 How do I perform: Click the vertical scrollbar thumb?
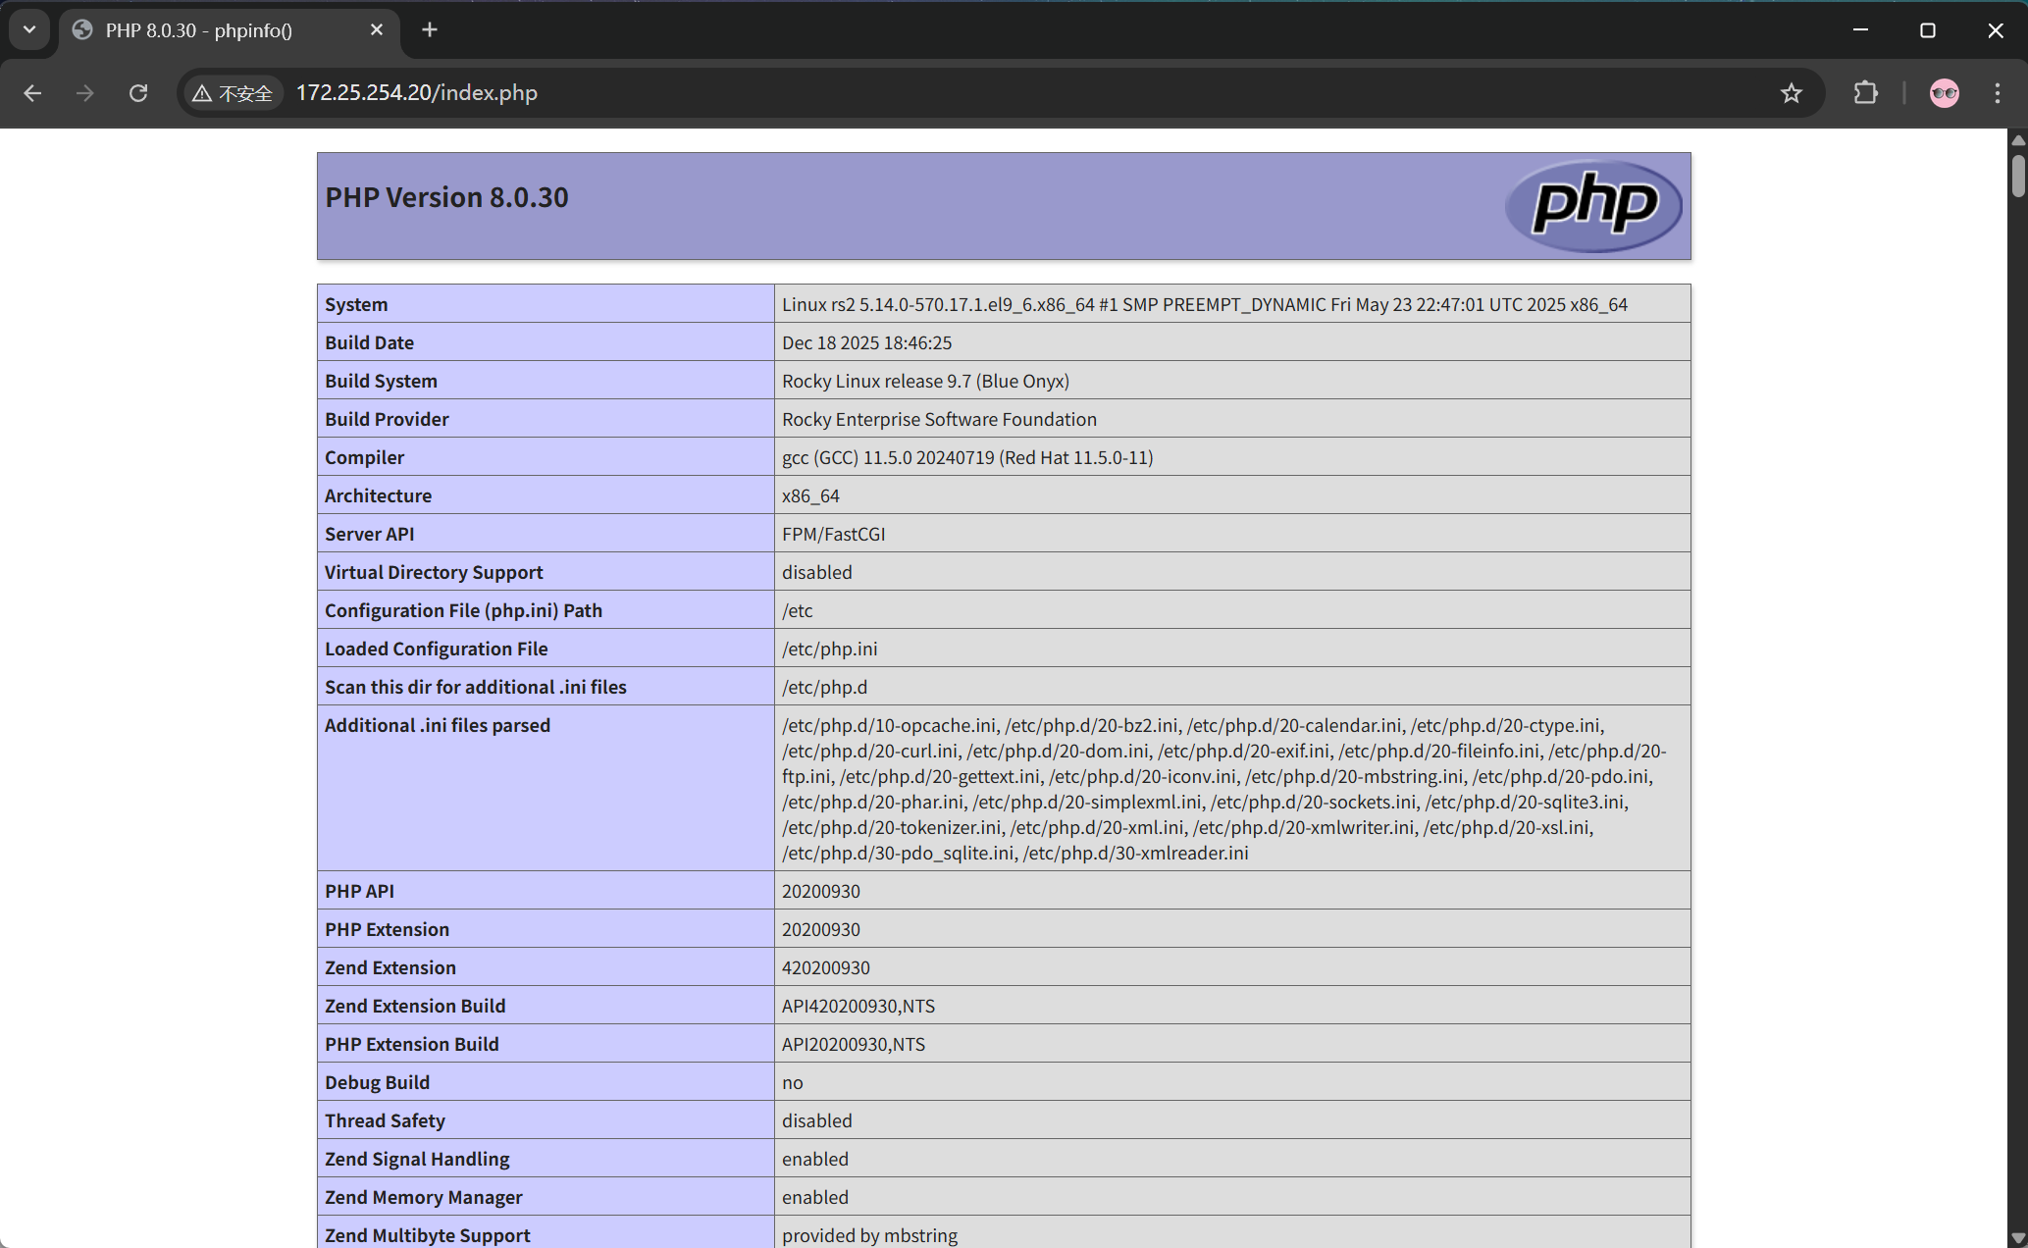tap(2017, 175)
